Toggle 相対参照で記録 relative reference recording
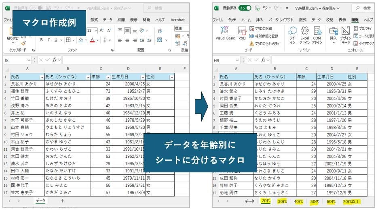Image resolution: width=380 pixels, height=211 pixels. 264,36
